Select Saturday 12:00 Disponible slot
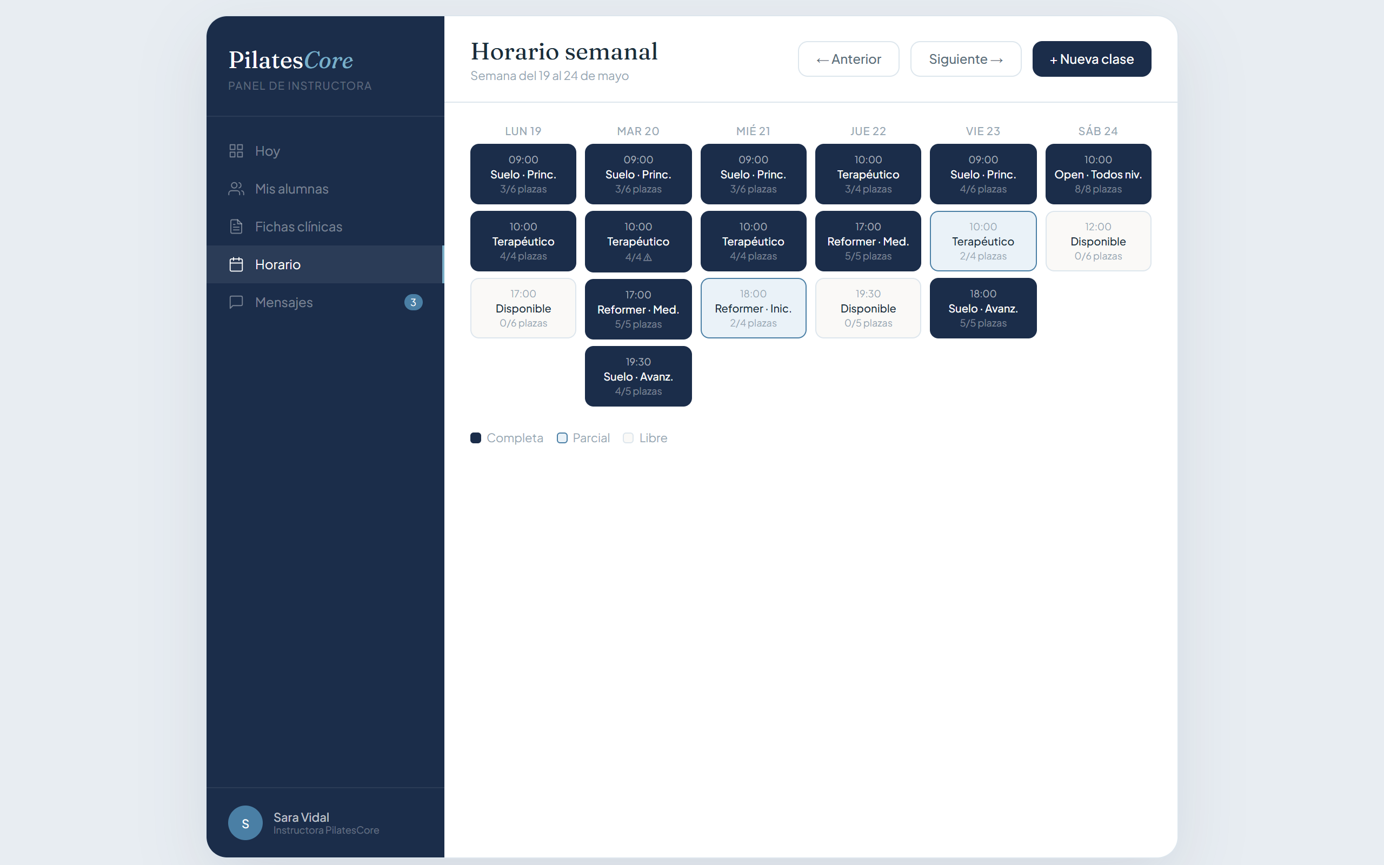Viewport: 1384px width, 865px height. [1098, 241]
